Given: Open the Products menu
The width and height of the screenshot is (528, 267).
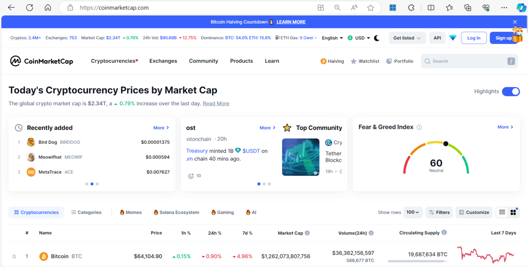Looking at the screenshot, I should point(242,61).
